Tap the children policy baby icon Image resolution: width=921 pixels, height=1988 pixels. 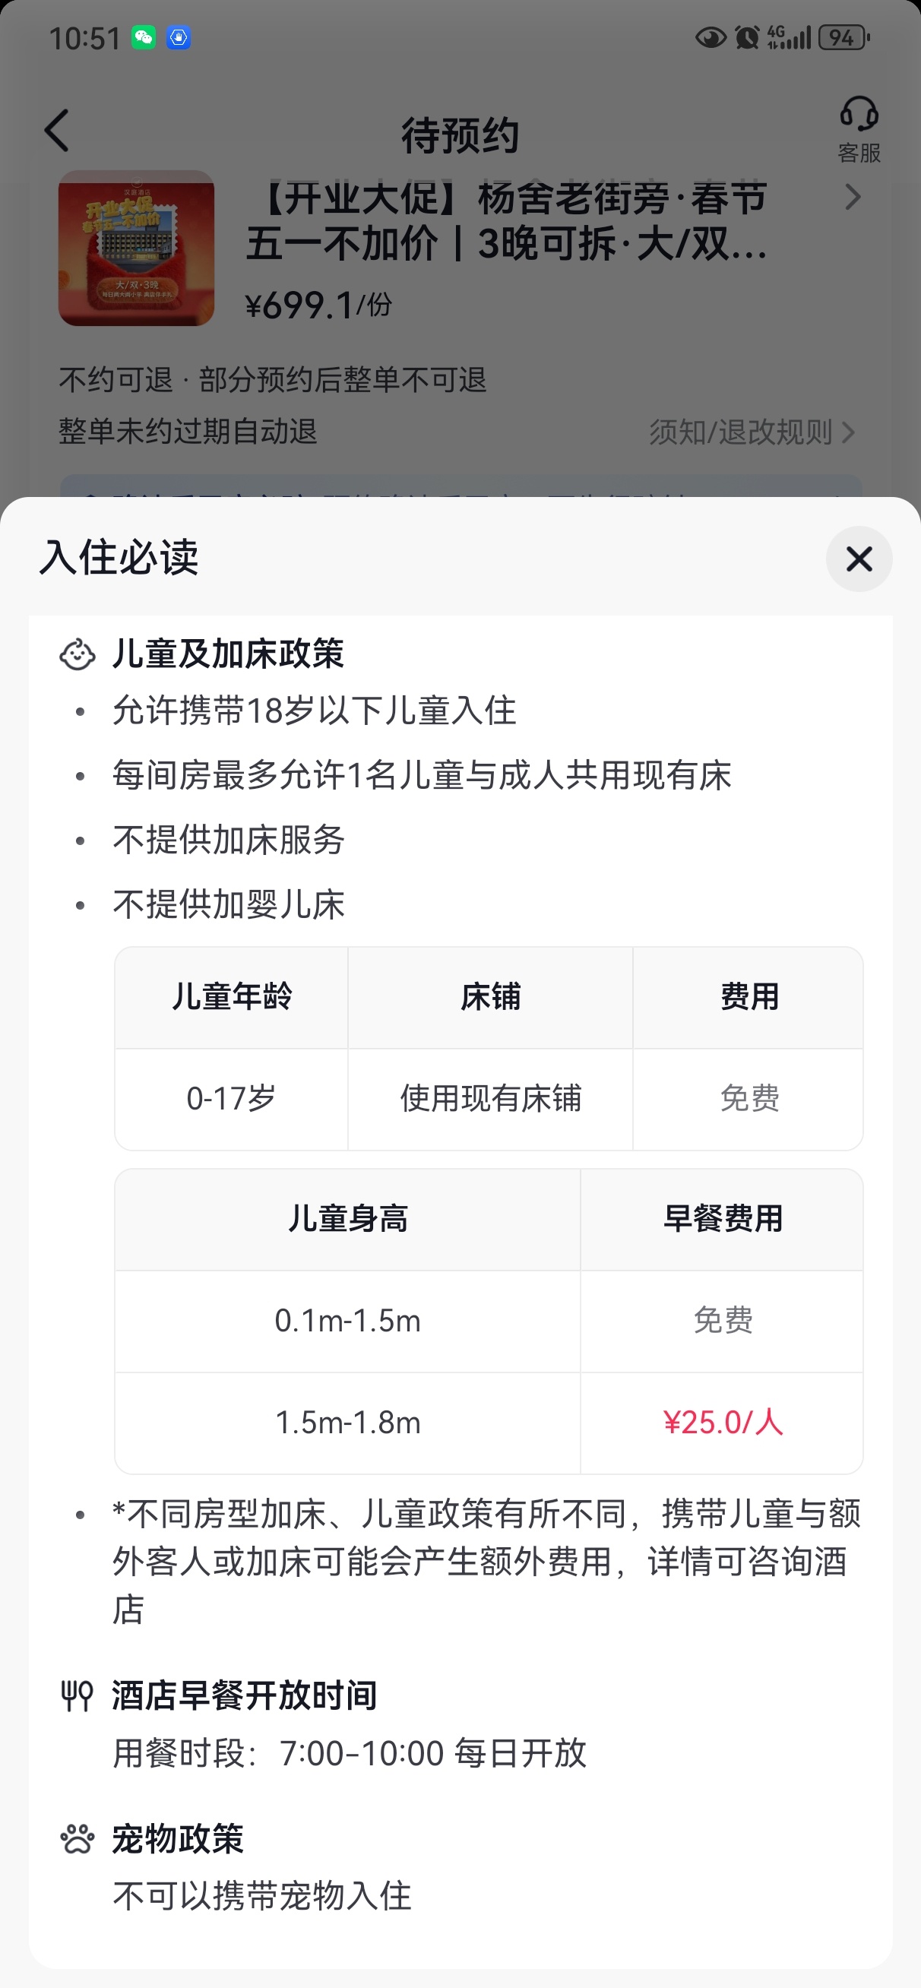tap(78, 654)
